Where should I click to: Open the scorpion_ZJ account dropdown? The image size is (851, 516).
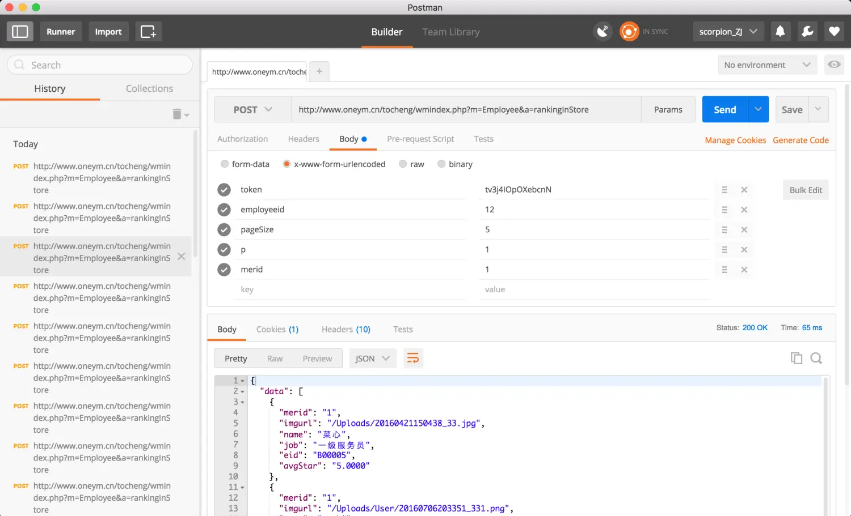(x=728, y=32)
